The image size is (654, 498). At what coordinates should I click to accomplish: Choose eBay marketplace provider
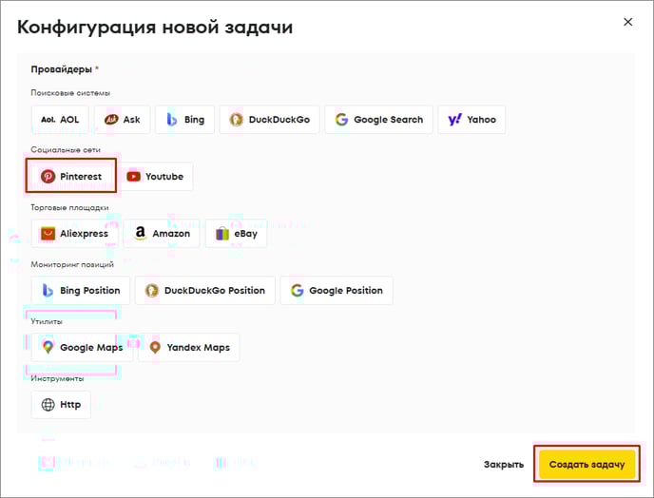(236, 234)
